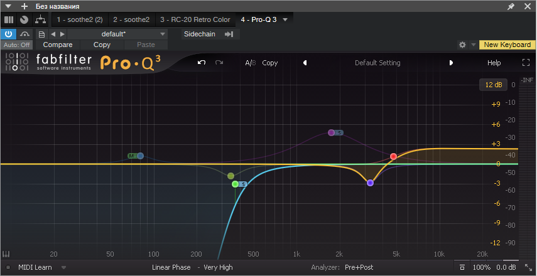Screen dimensions: 537x276
Task: Pin the plugin window
Action: tap(511, 6)
